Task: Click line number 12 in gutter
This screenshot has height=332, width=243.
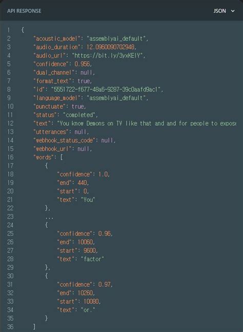Action: (10, 123)
